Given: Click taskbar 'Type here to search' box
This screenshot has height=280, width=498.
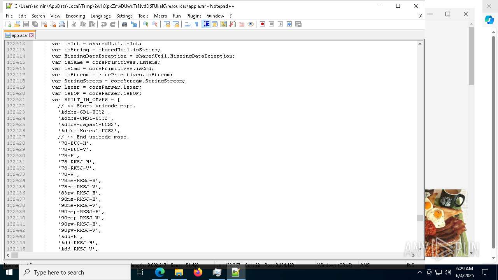Looking at the screenshot, I should point(75,272).
